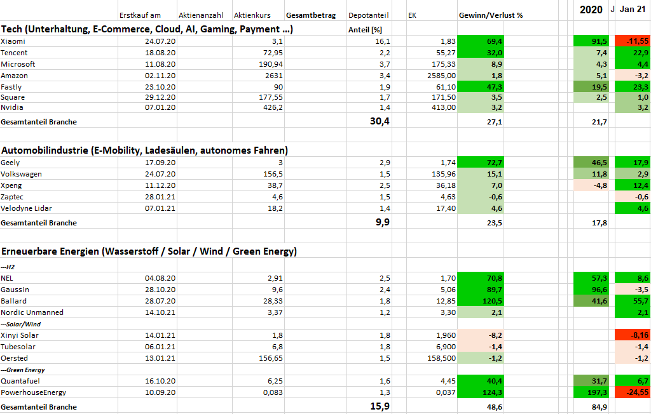
Task: Select the 2020 year header cell
Action: pyautogui.click(x=591, y=10)
